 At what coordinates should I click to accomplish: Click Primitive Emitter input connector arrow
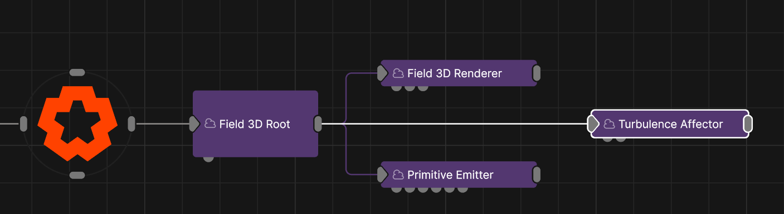pyautogui.click(x=382, y=175)
